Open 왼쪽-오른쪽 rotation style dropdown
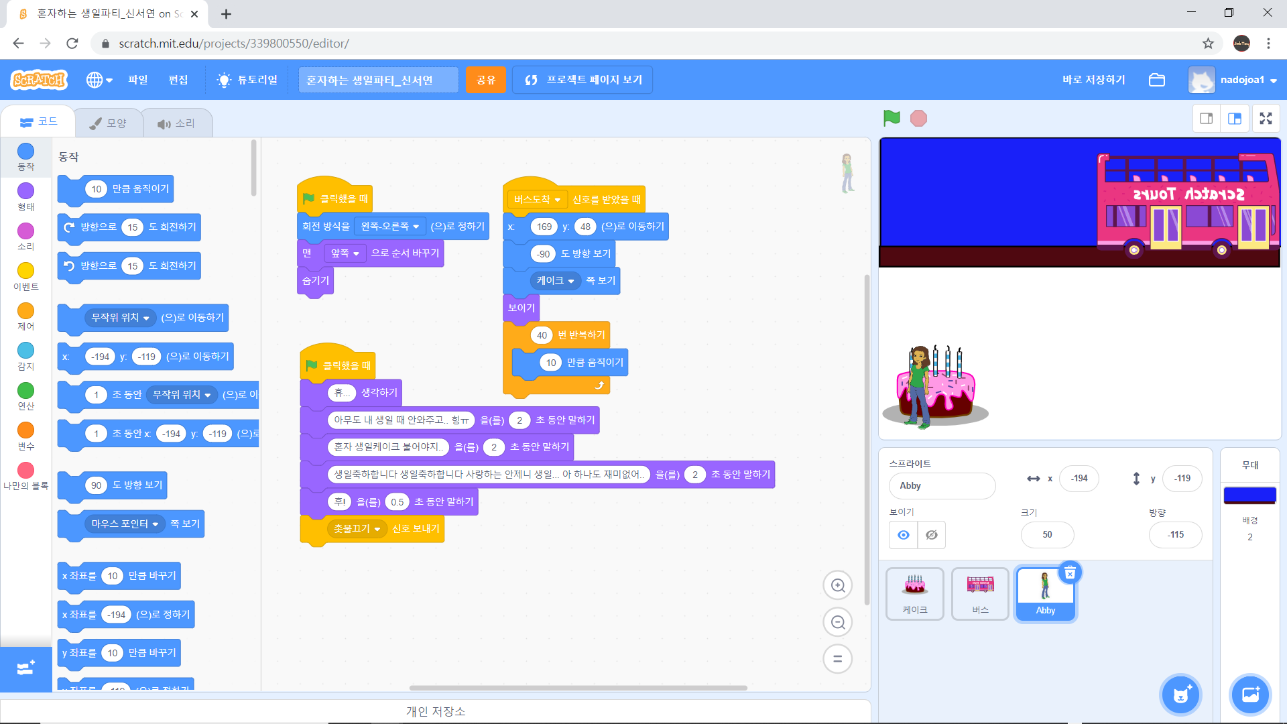1287x724 pixels. [390, 227]
